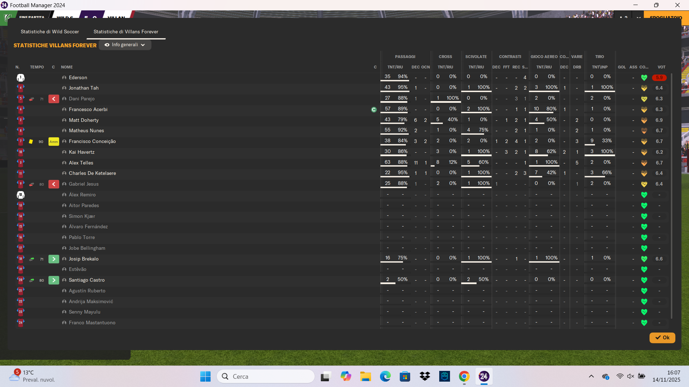The height and width of the screenshot is (387, 689).
Task: Click Ederson's white goalkeeper shirt icon
Action: (x=20, y=78)
